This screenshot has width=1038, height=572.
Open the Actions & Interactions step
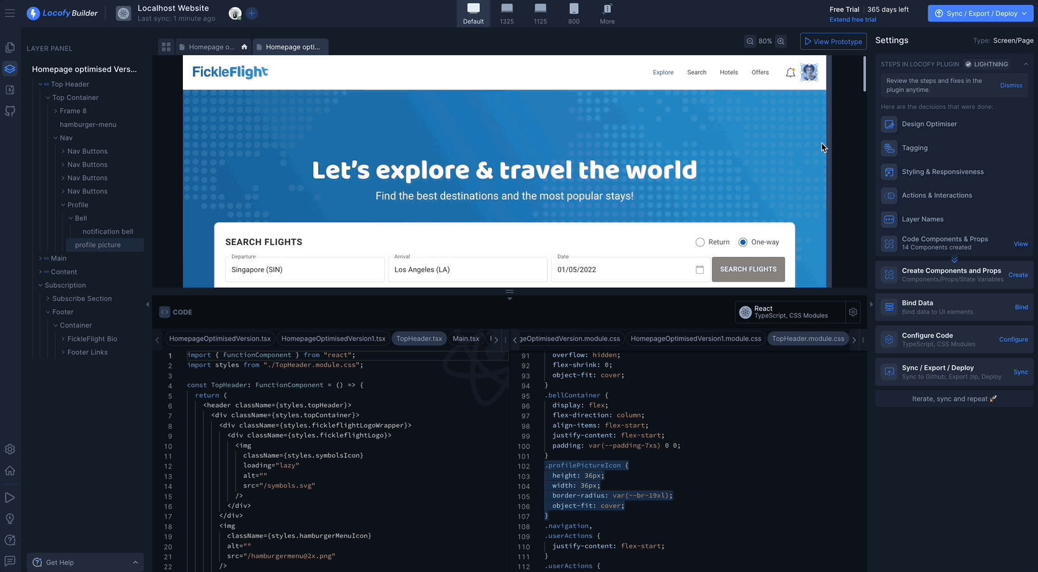pos(954,195)
